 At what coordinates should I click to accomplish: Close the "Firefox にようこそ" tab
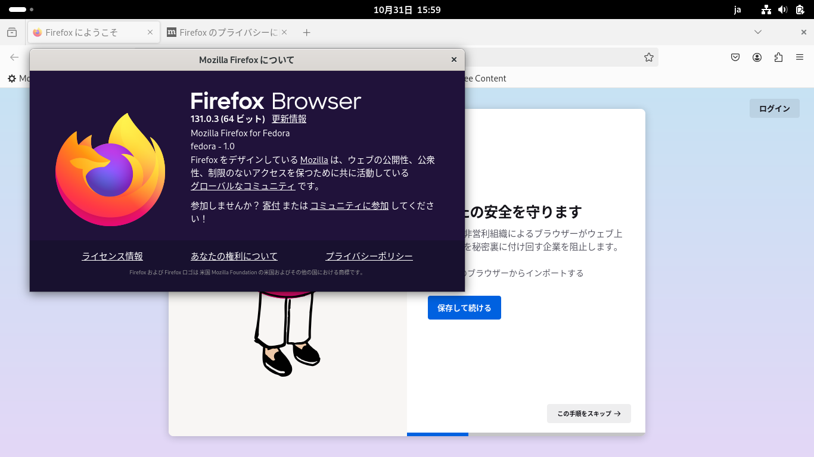tap(150, 33)
